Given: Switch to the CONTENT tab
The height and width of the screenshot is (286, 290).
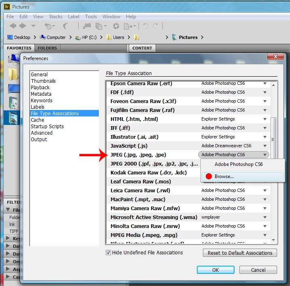Looking at the screenshot, I should 142,48.
